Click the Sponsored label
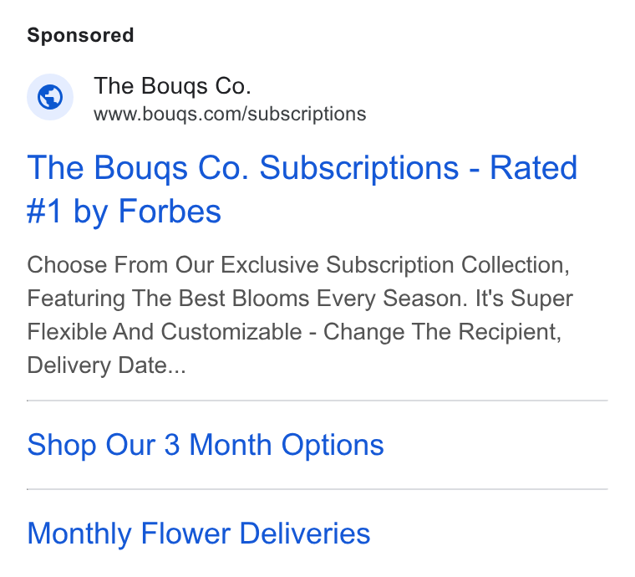The height and width of the screenshot is (577, 635). (80, 35)
